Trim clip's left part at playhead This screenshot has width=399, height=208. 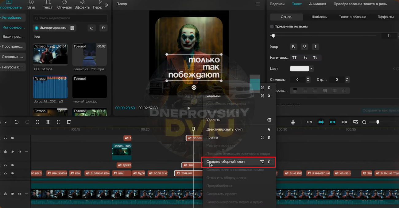[48, 122]
